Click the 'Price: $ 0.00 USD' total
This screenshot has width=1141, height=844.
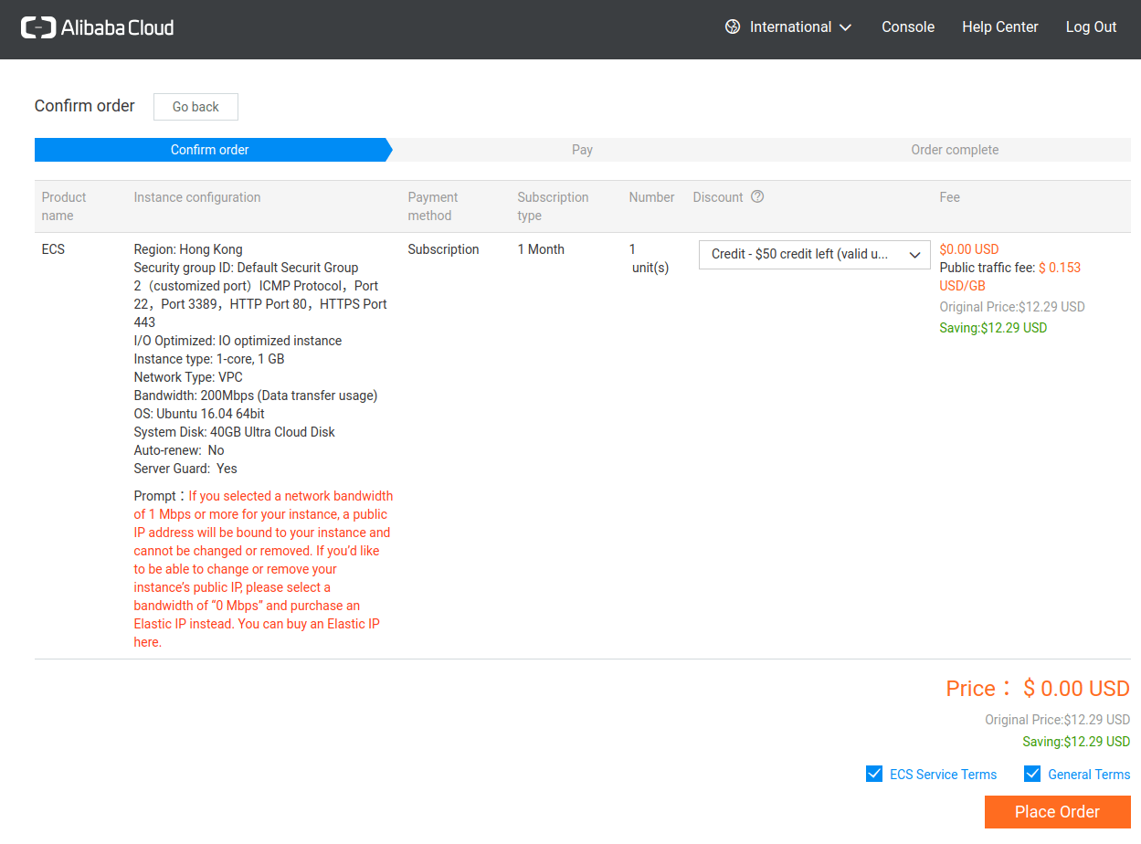click(x=1038, y=689)
